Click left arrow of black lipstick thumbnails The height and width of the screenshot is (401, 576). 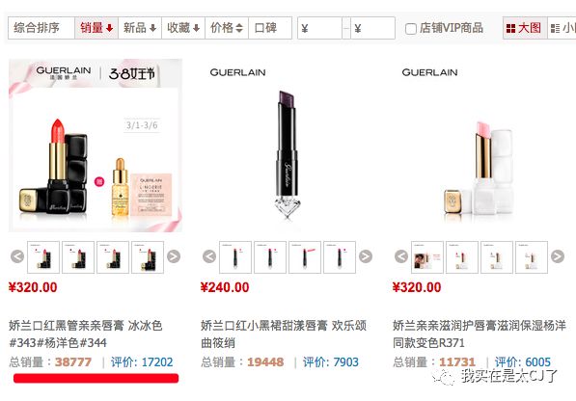209,256
